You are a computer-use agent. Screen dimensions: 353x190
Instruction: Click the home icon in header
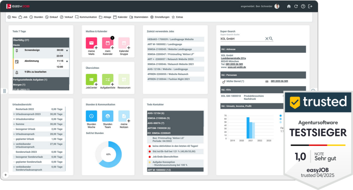[289, 6]
